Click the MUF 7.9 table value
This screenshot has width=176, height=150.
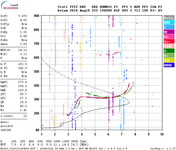click(14, 144)
